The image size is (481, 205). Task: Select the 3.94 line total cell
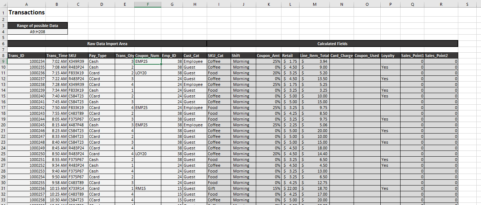315,61
